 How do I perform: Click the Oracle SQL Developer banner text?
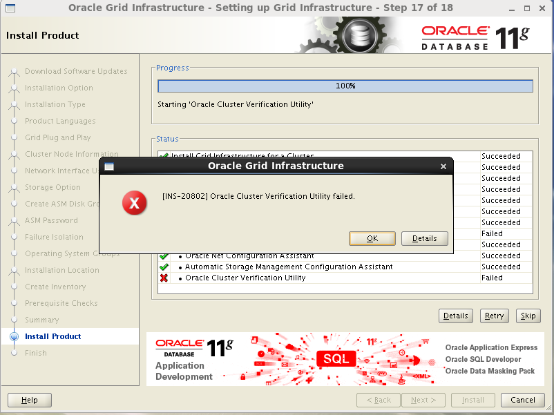coord(483,359)
